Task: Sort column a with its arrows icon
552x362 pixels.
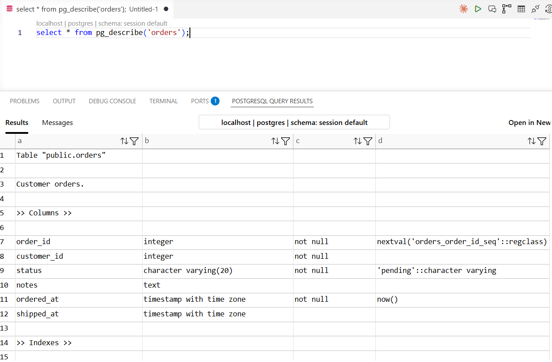Action: pyautogui.click(x=124, y=141)
